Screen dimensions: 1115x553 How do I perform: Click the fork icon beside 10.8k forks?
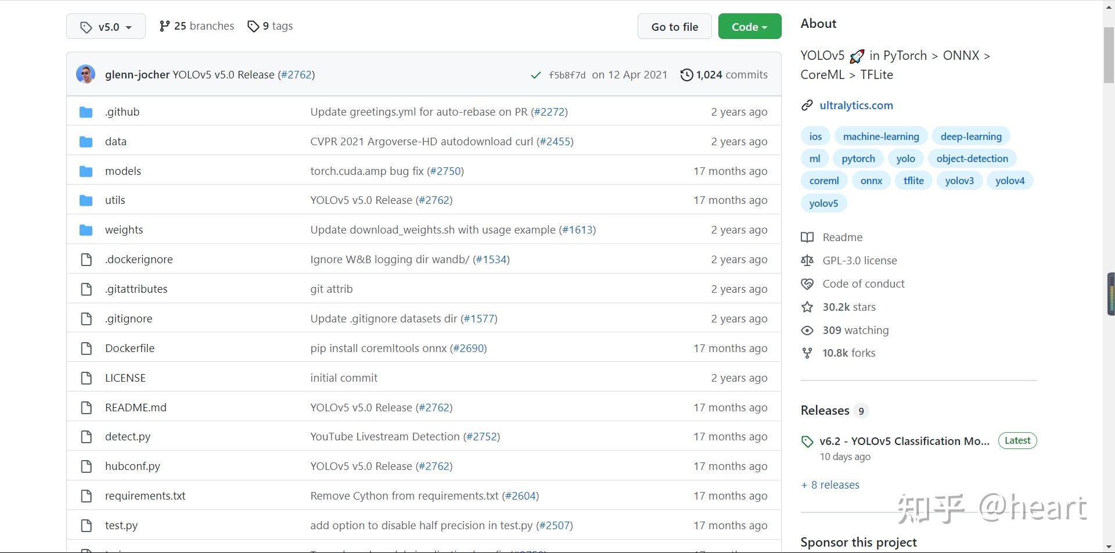807,353
